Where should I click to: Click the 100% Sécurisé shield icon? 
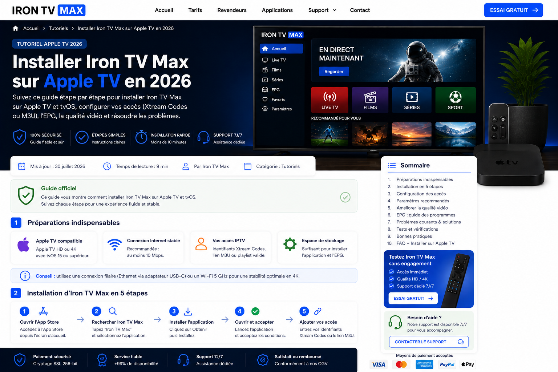pyautogui.click(x=20, y=137)
